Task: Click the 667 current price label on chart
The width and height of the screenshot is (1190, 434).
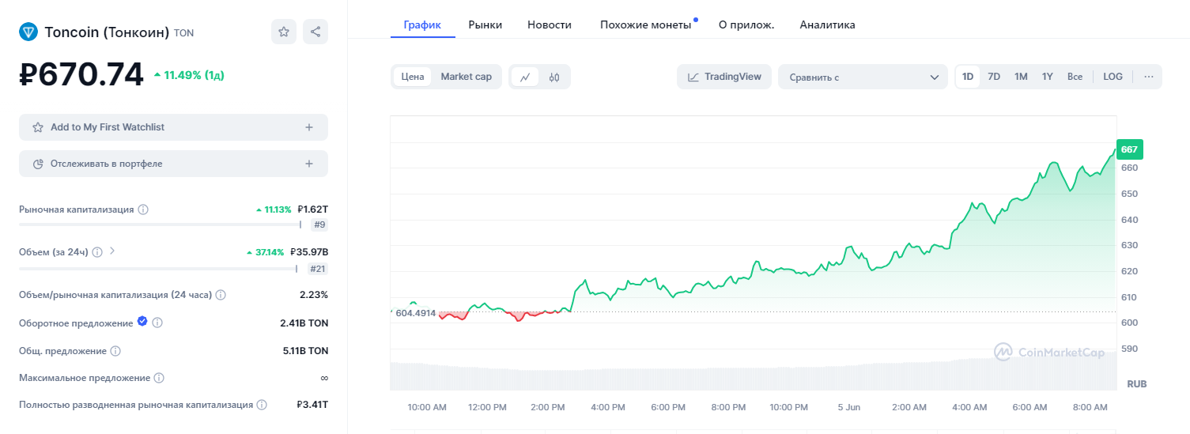Action: coord(1129,149)
